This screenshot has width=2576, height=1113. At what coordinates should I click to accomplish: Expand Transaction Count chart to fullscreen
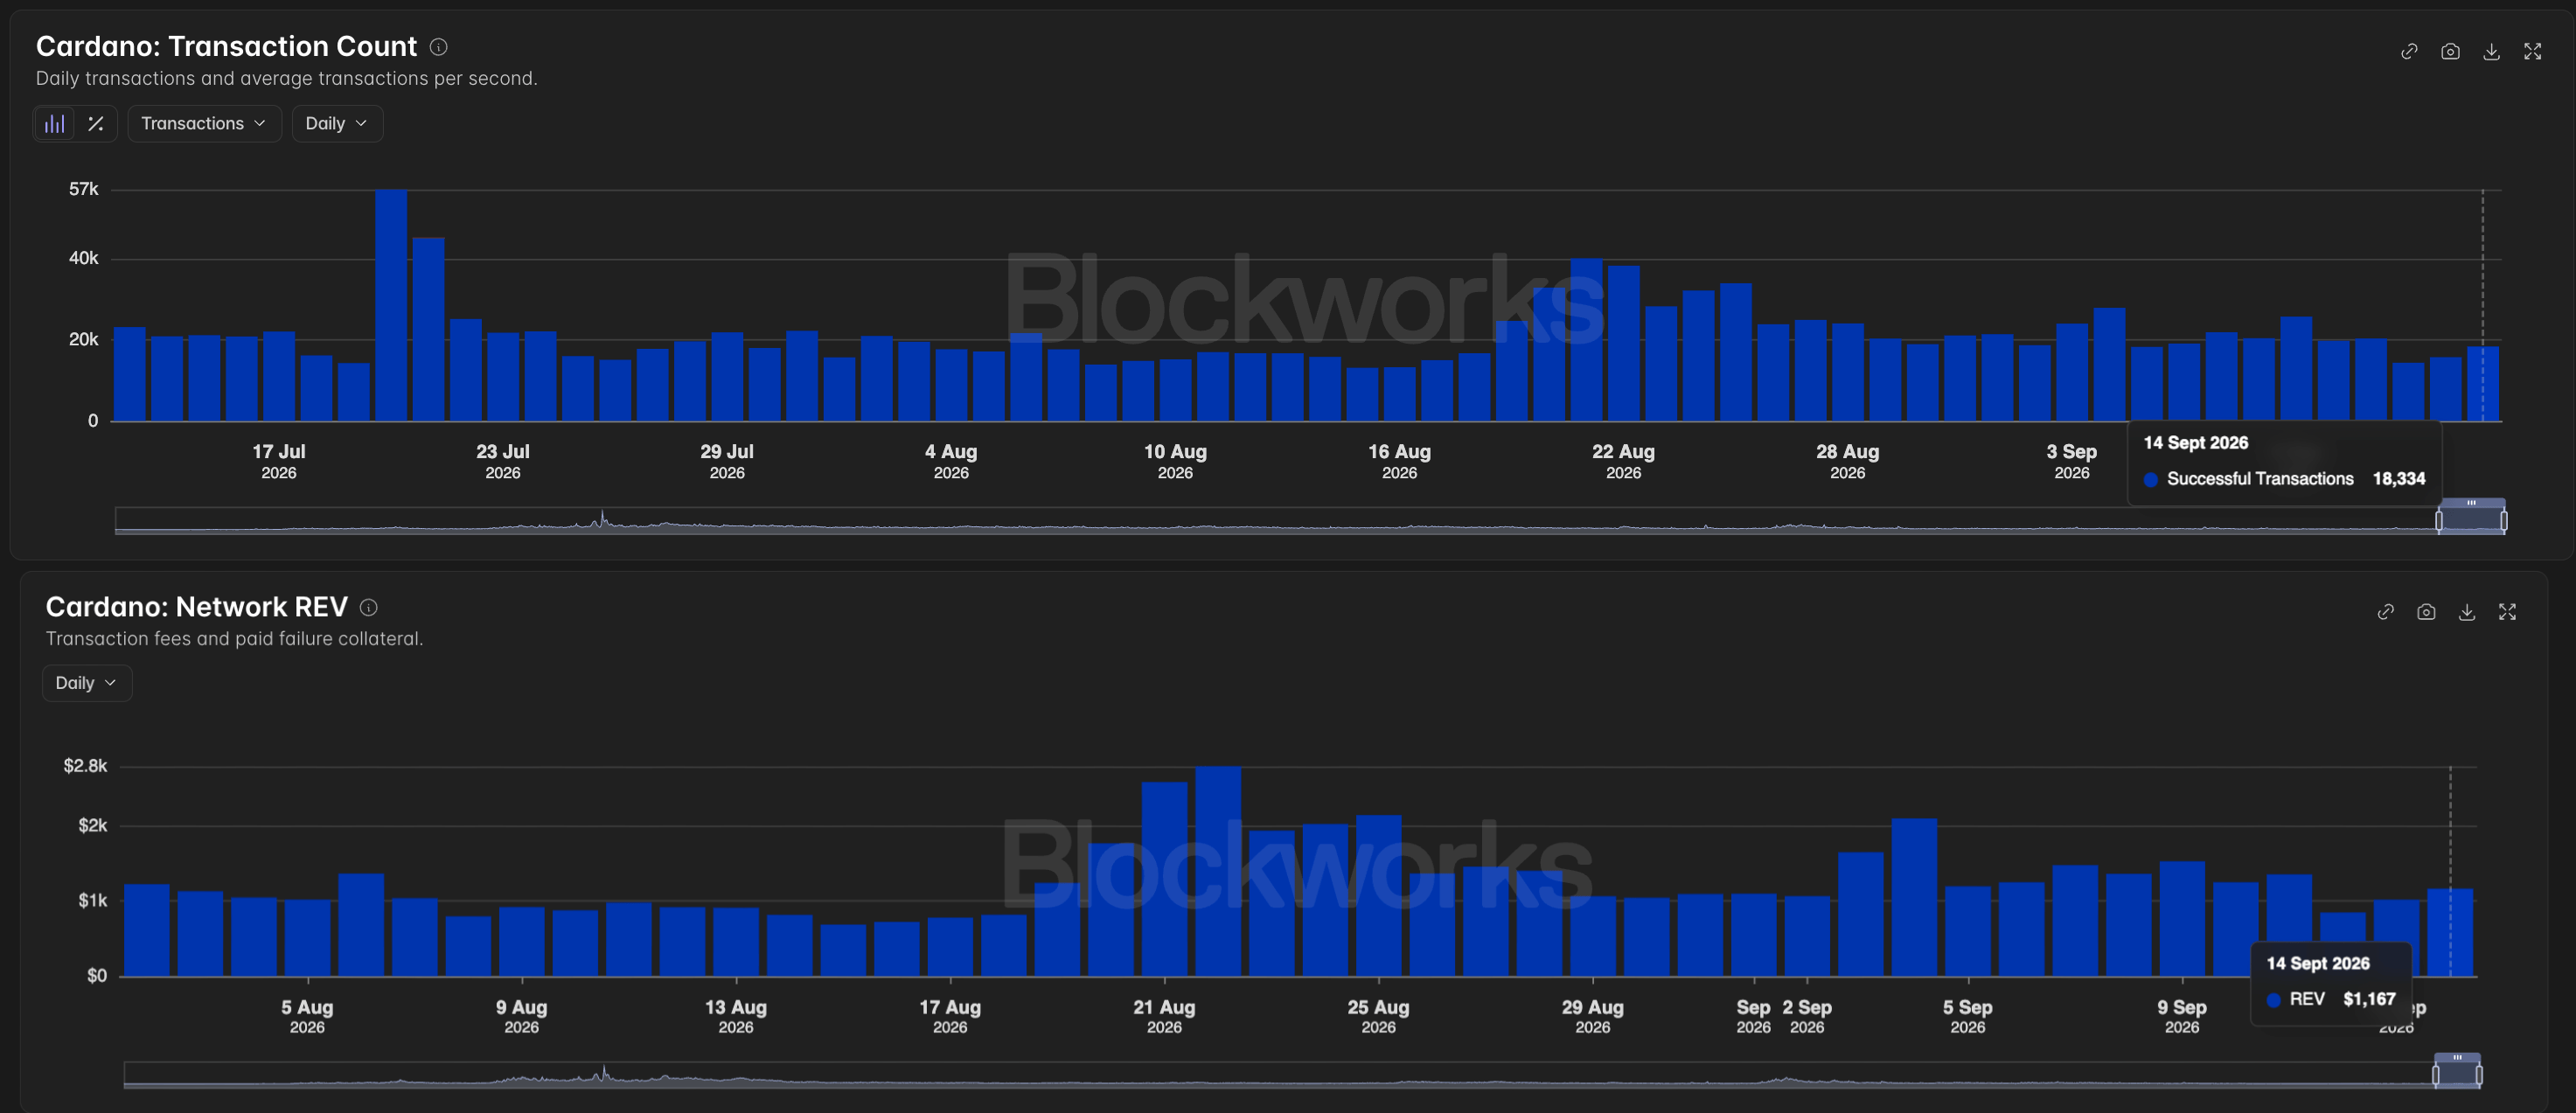pyautogui.click(x=2532, y=51)
